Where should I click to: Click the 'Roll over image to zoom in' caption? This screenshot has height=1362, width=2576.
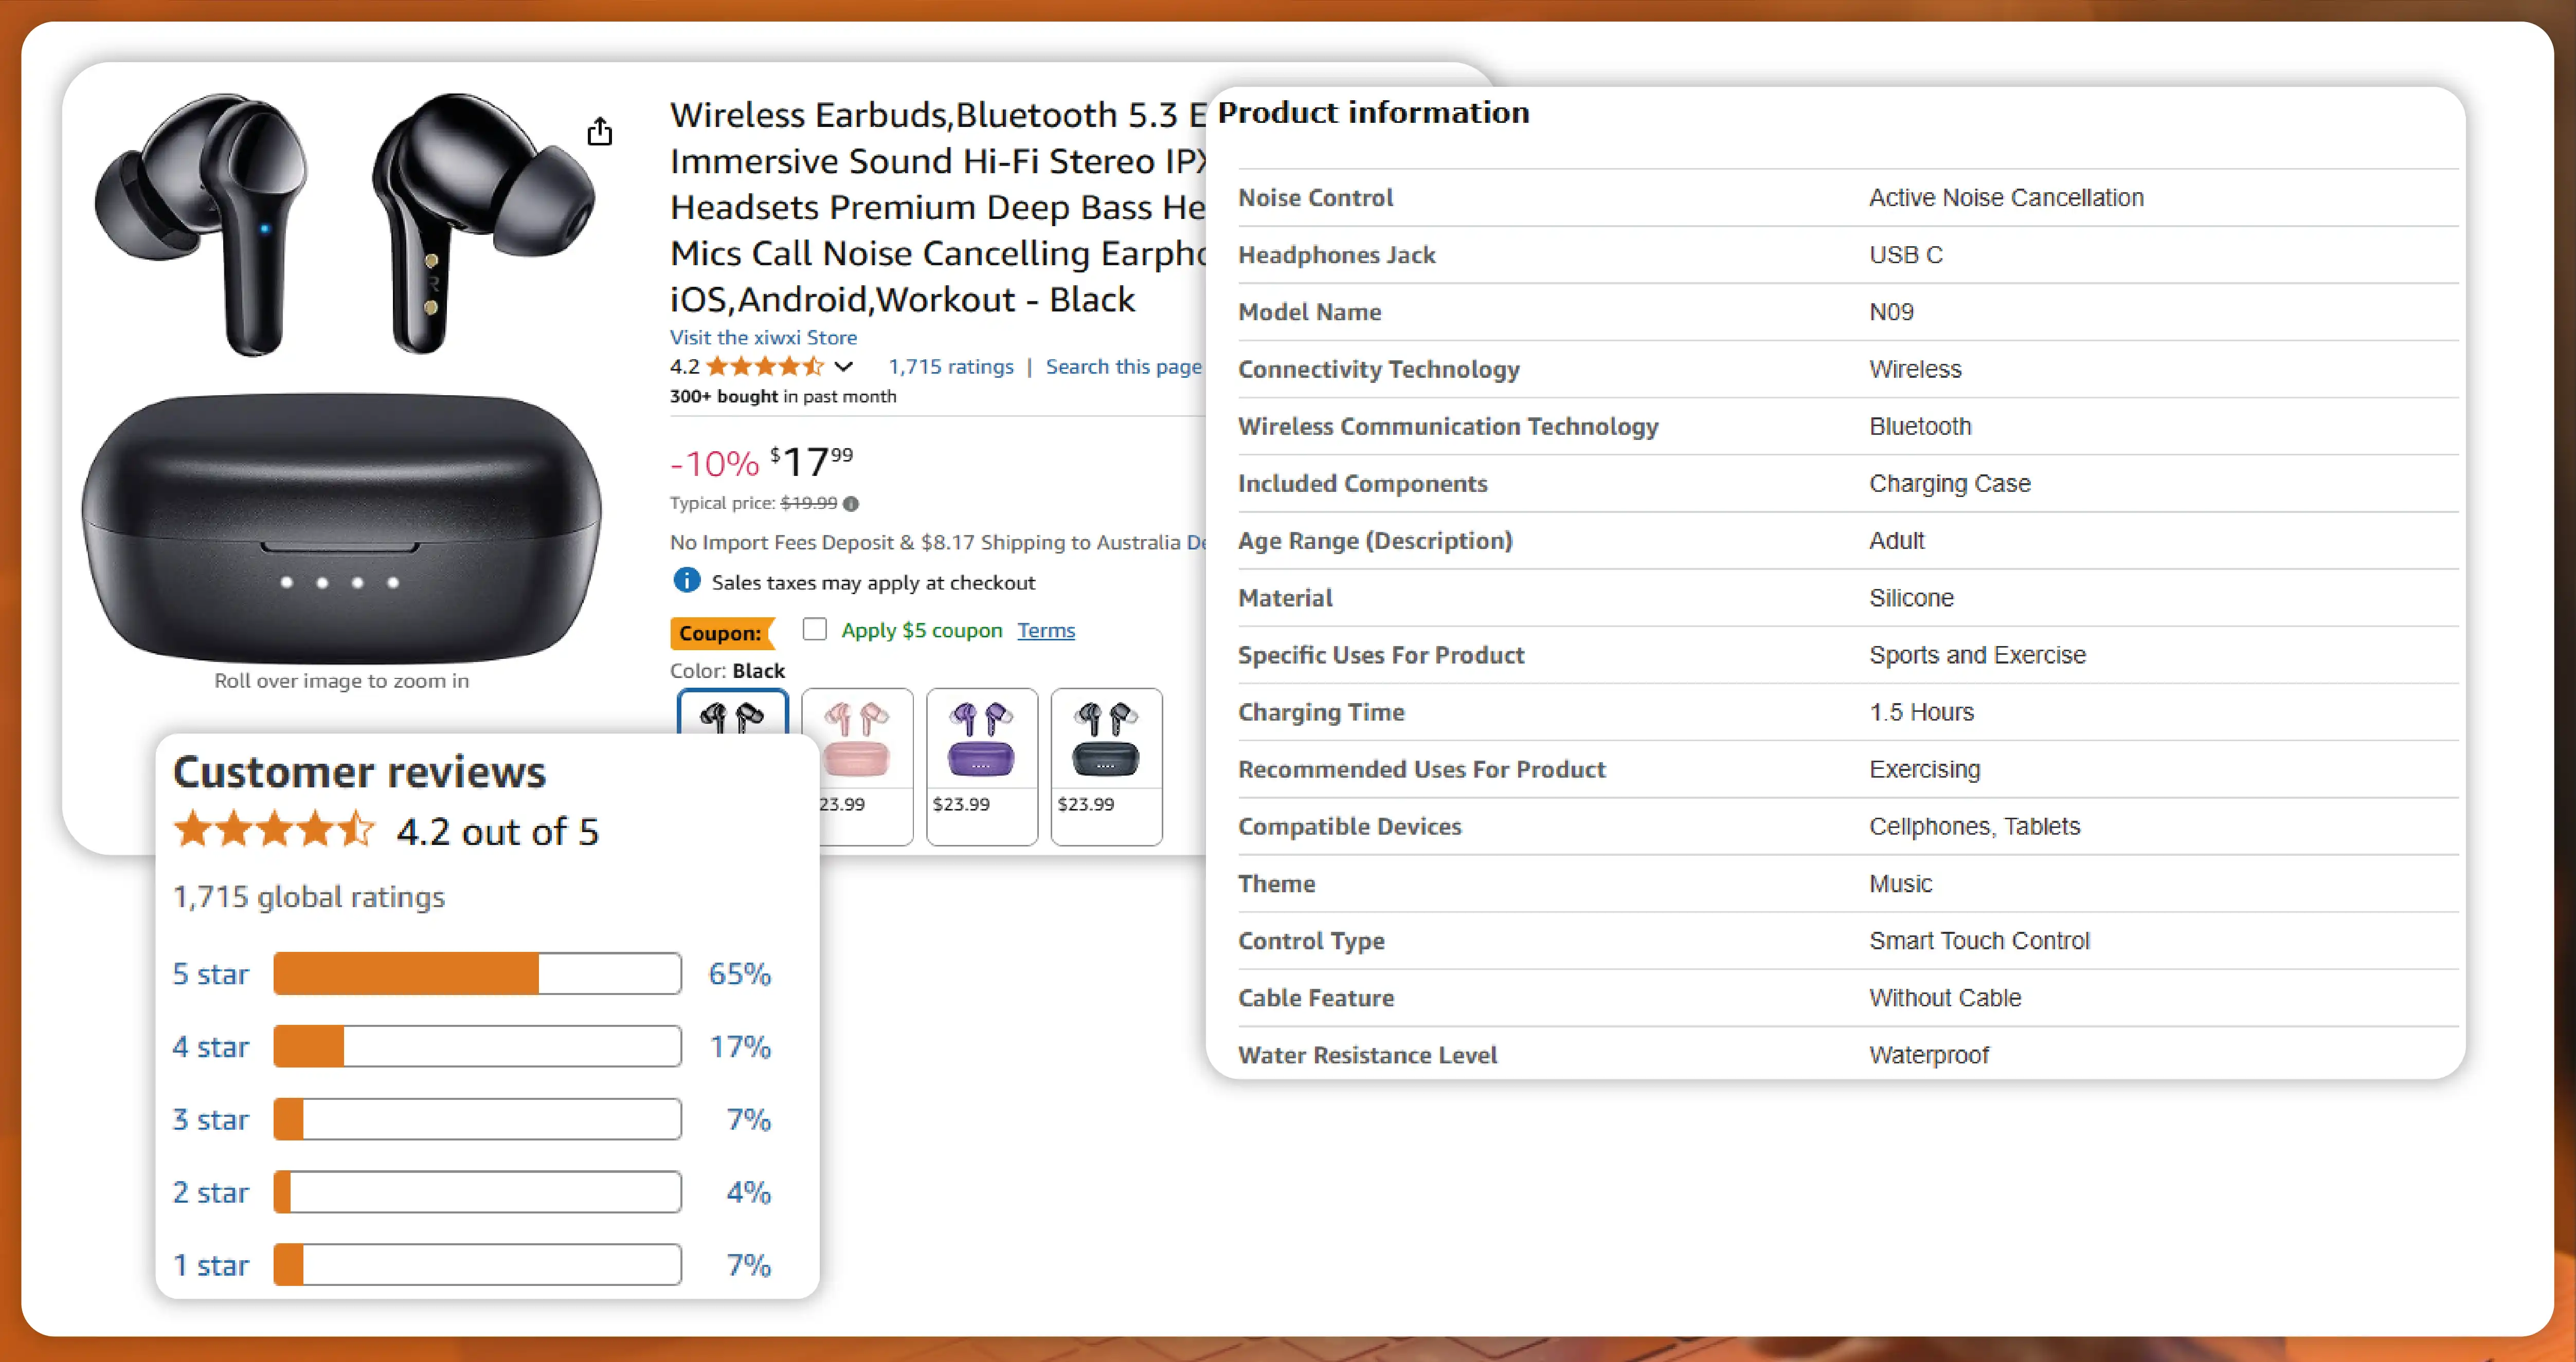(x=341, y=682)
